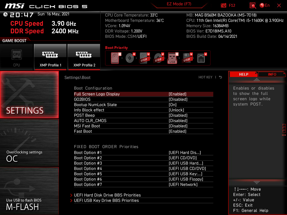Change language via the globe En icon
Viewport: 287px width, 215px height.
click(265, 6)
